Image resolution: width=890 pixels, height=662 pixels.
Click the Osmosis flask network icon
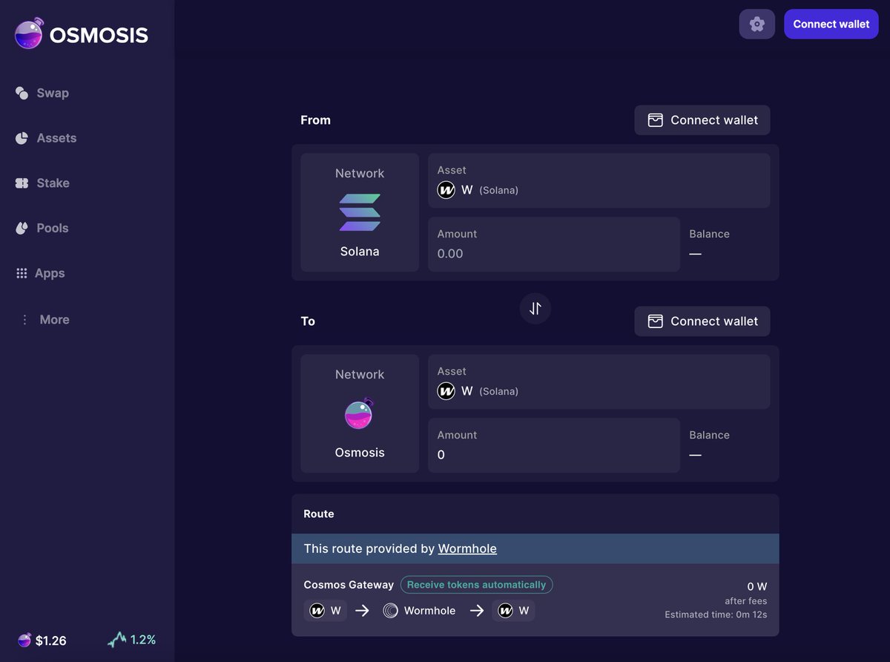coord(360,413)
